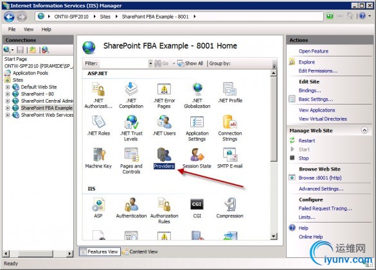Click the Filter input field
The image size is (376, 270).
point(124,63)
